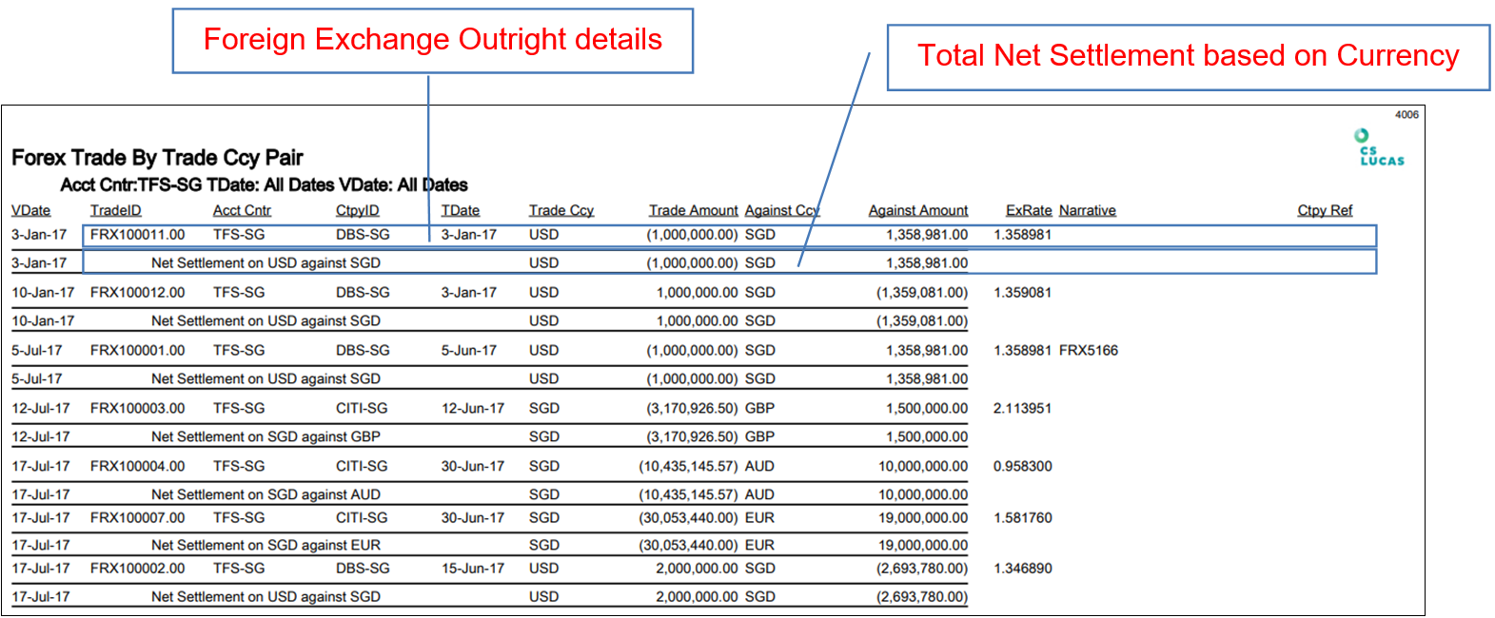Click exchange rate 2.113951
This screenshot has height=618, width=1495.
1022,409
